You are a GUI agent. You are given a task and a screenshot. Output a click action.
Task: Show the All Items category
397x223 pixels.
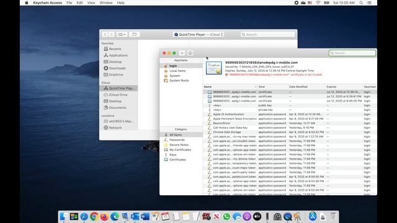pyautogui.click(x=181, y=135)
